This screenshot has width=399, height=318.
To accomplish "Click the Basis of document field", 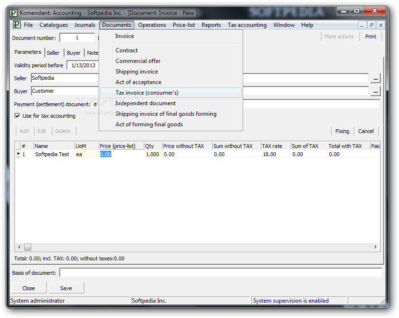I will [220, 272].
